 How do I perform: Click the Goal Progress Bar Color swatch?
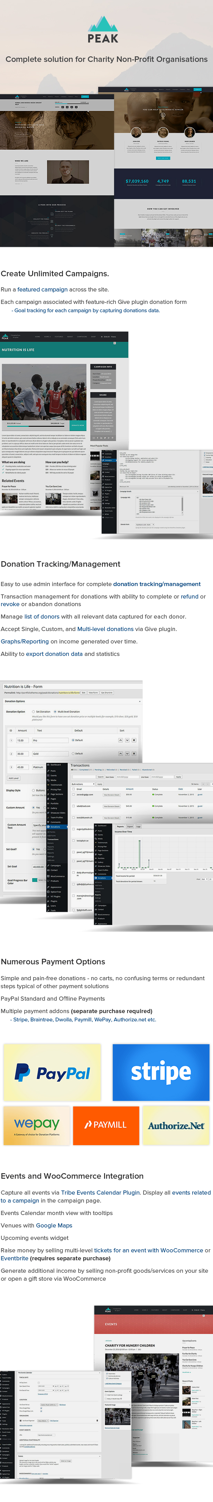pyautogui.click(x=35, y=880)
